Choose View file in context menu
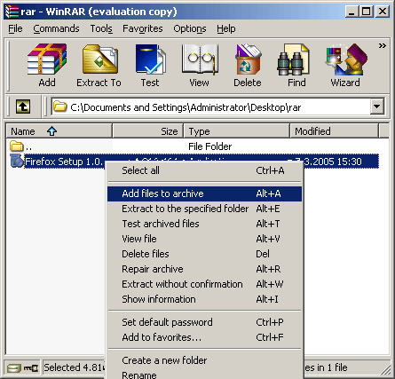Viewport: 395px width, 379px height. [204, 239]
